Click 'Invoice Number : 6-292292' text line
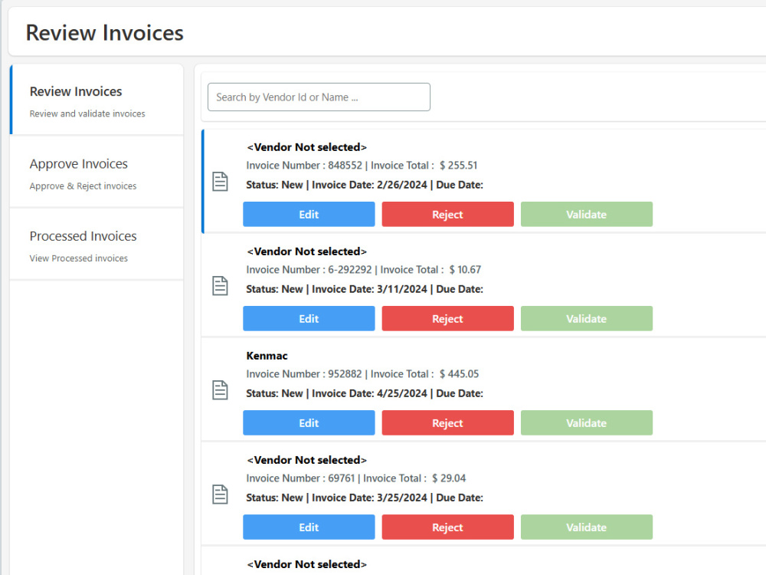The image size is (766, 575). coord(363,269)
